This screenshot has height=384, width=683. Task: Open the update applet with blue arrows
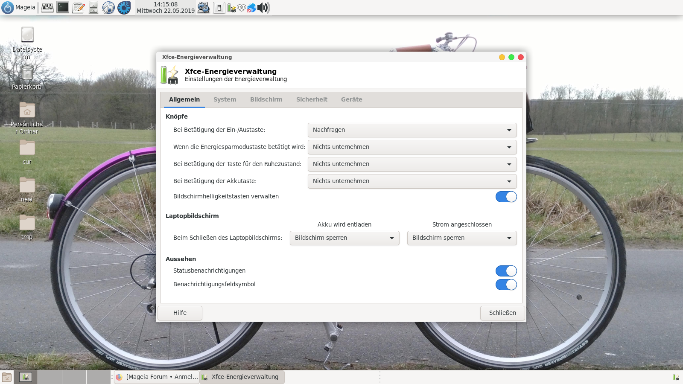204,7
